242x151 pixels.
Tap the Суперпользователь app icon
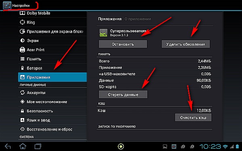click(103, 33)
